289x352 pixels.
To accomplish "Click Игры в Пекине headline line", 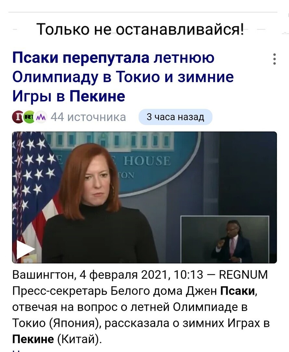I will pyautogui.click(x=69, y=96).
